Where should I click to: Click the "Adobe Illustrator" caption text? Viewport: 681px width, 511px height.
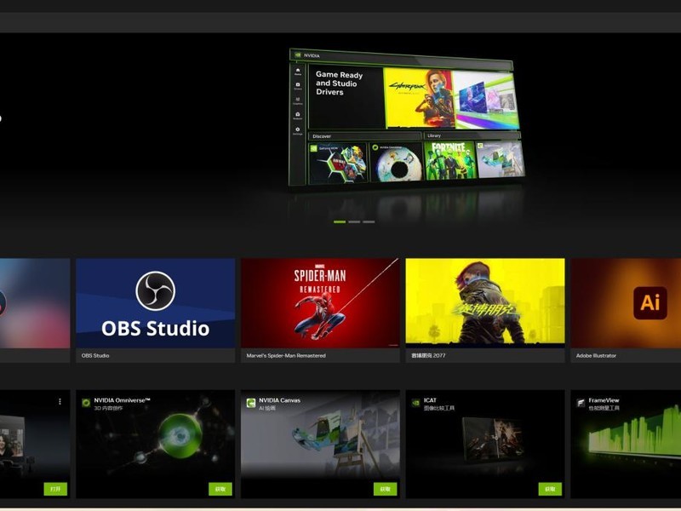coord(596,355)
